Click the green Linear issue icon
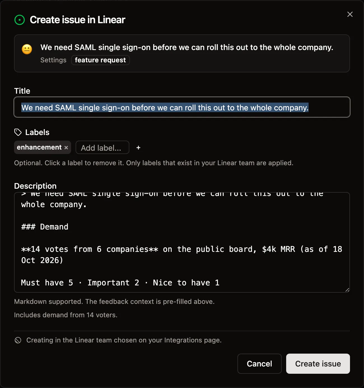Screen dimensions: 364x388 [20, 20]
